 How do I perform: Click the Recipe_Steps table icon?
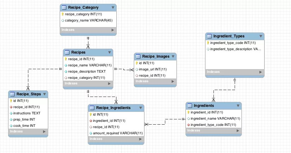coord(12,94)
